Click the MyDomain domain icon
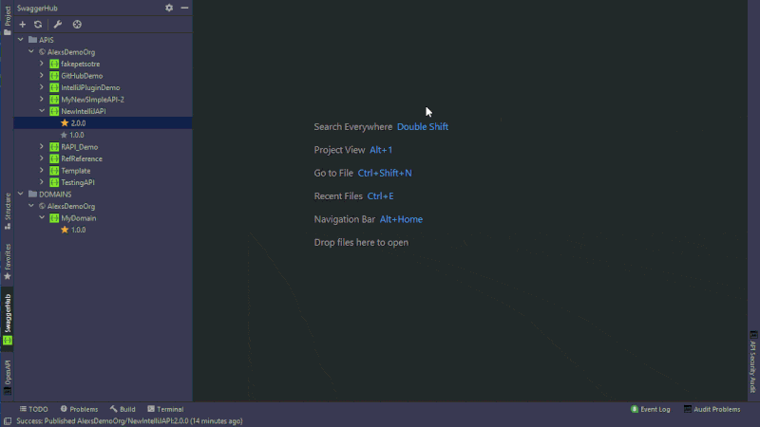The width and height of the screenshot is (760, 427). click(x=54, y=218)
